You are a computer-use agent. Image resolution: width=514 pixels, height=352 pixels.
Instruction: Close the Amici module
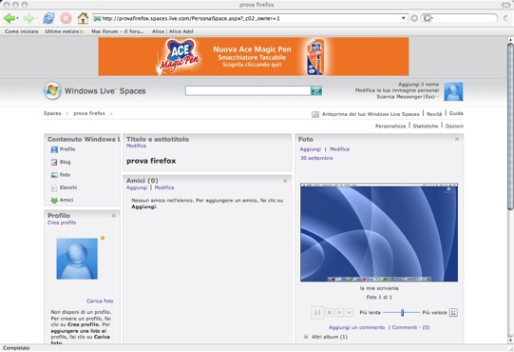[285, 181]
